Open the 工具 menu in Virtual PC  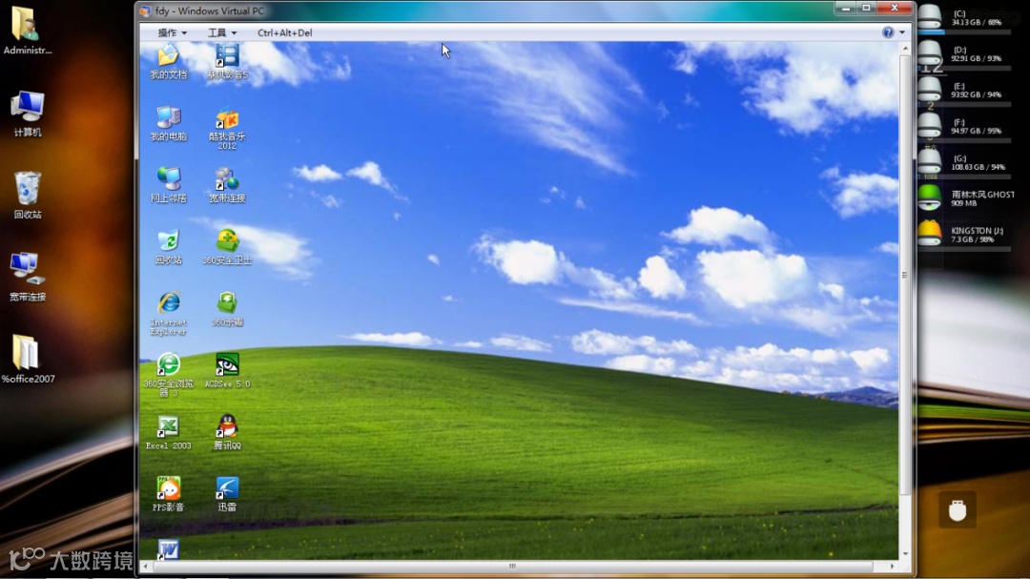(x=222, y=32)
